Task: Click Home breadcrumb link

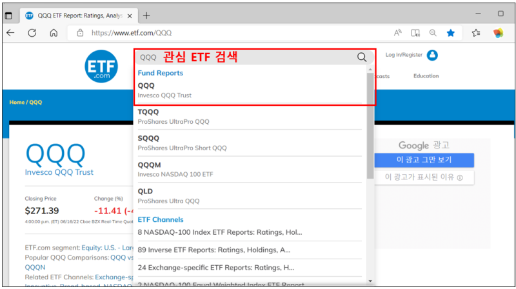Action: pos(17,103)
